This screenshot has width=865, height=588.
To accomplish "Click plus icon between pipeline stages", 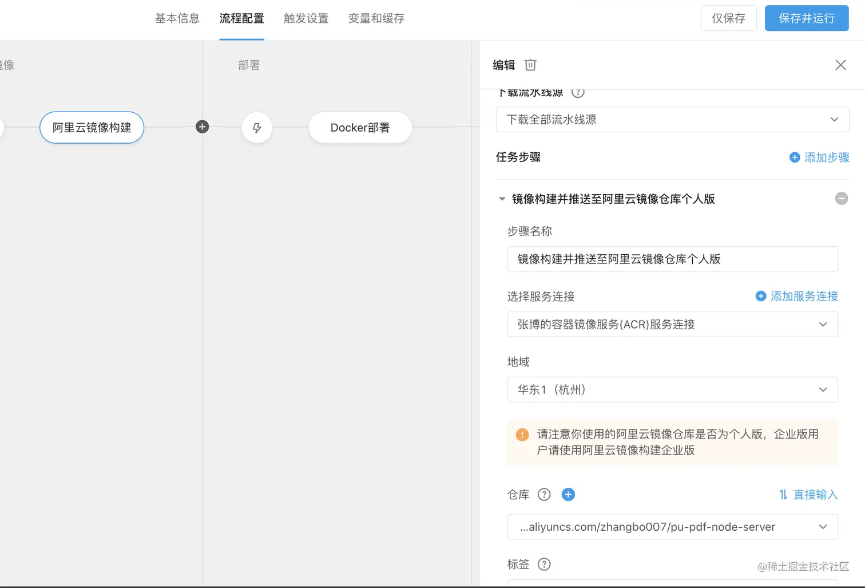I will tap(202, 127).
